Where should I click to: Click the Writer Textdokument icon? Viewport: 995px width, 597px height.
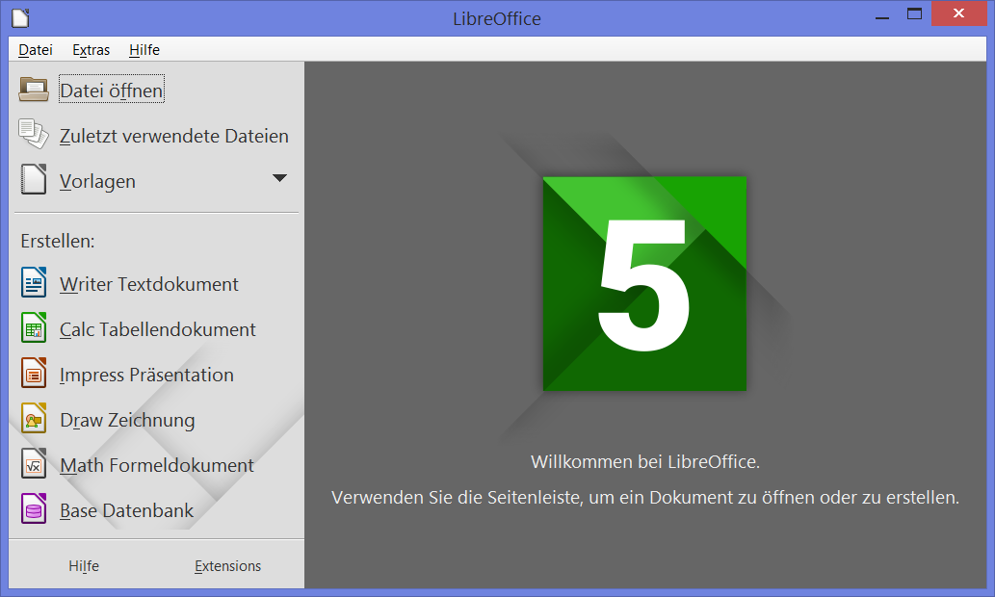coord(34,284)
